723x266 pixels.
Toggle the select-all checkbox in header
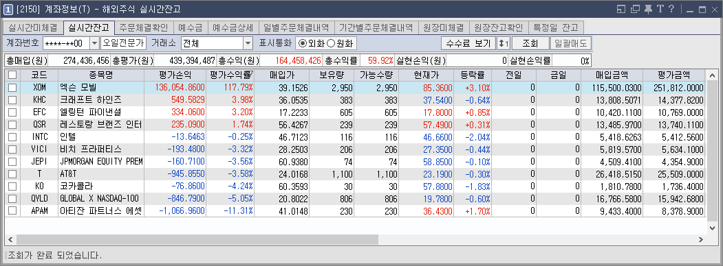click(12, 75)
